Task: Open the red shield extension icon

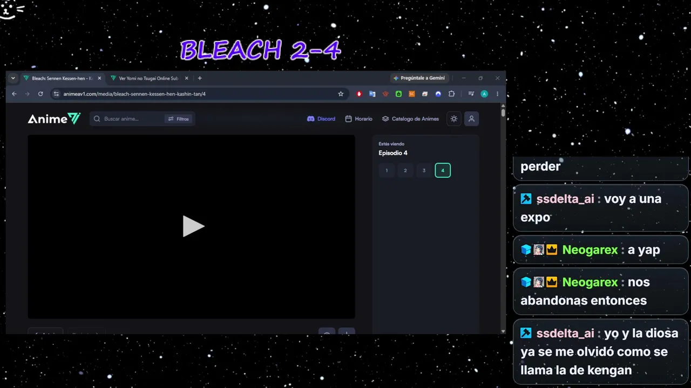Action: (x=360, y=94)
